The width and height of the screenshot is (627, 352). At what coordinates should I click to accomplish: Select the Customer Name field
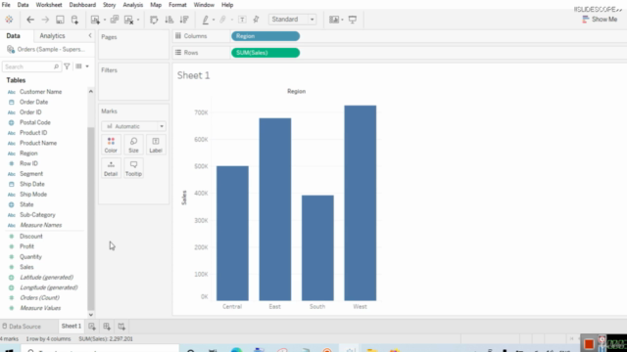tap(41, 92)
